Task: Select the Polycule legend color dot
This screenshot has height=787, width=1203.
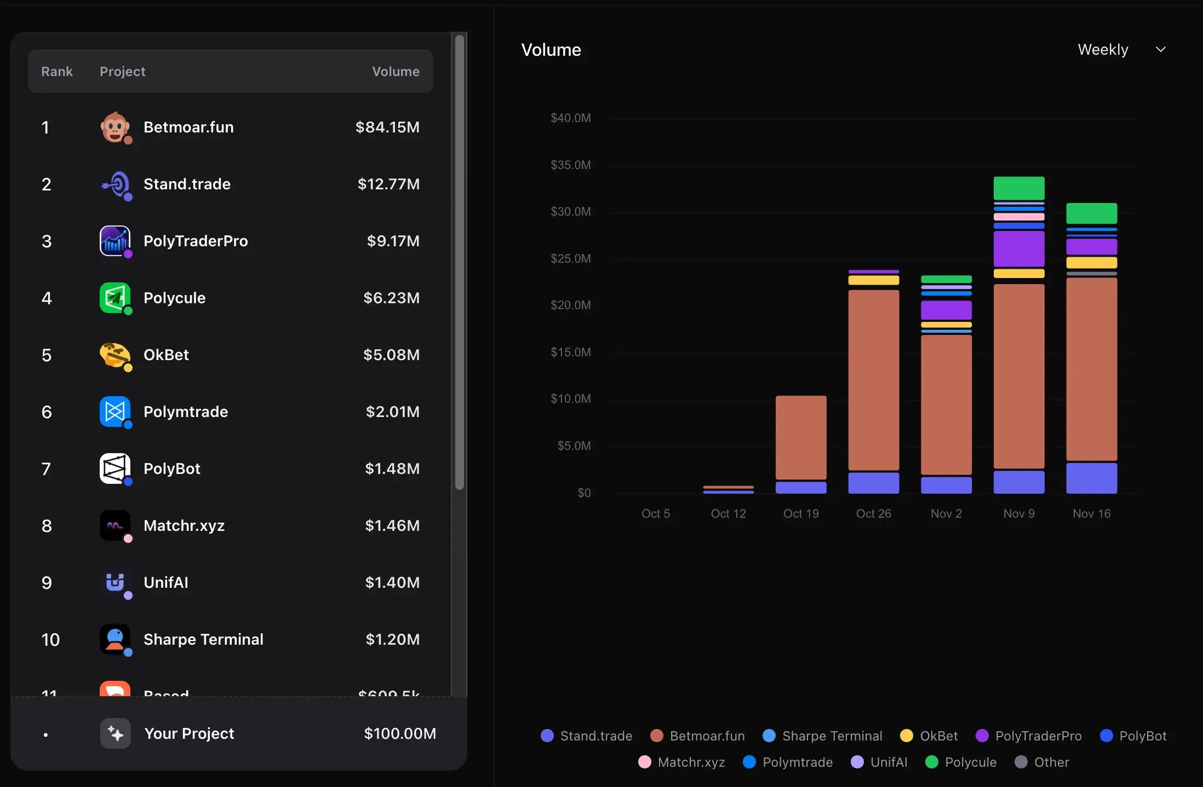Action: point(931,762)
